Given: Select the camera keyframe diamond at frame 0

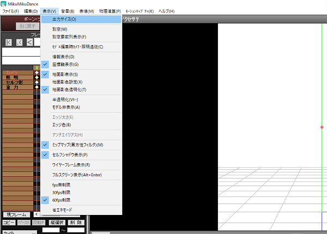Looking at the screenshot, I should (37, 73).
